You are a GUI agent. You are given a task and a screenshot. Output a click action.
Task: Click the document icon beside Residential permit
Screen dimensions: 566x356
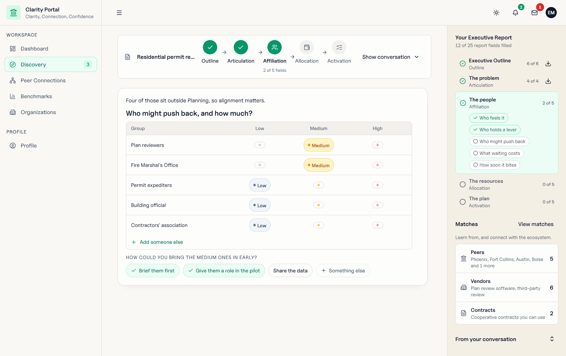(x=128, y=57)
